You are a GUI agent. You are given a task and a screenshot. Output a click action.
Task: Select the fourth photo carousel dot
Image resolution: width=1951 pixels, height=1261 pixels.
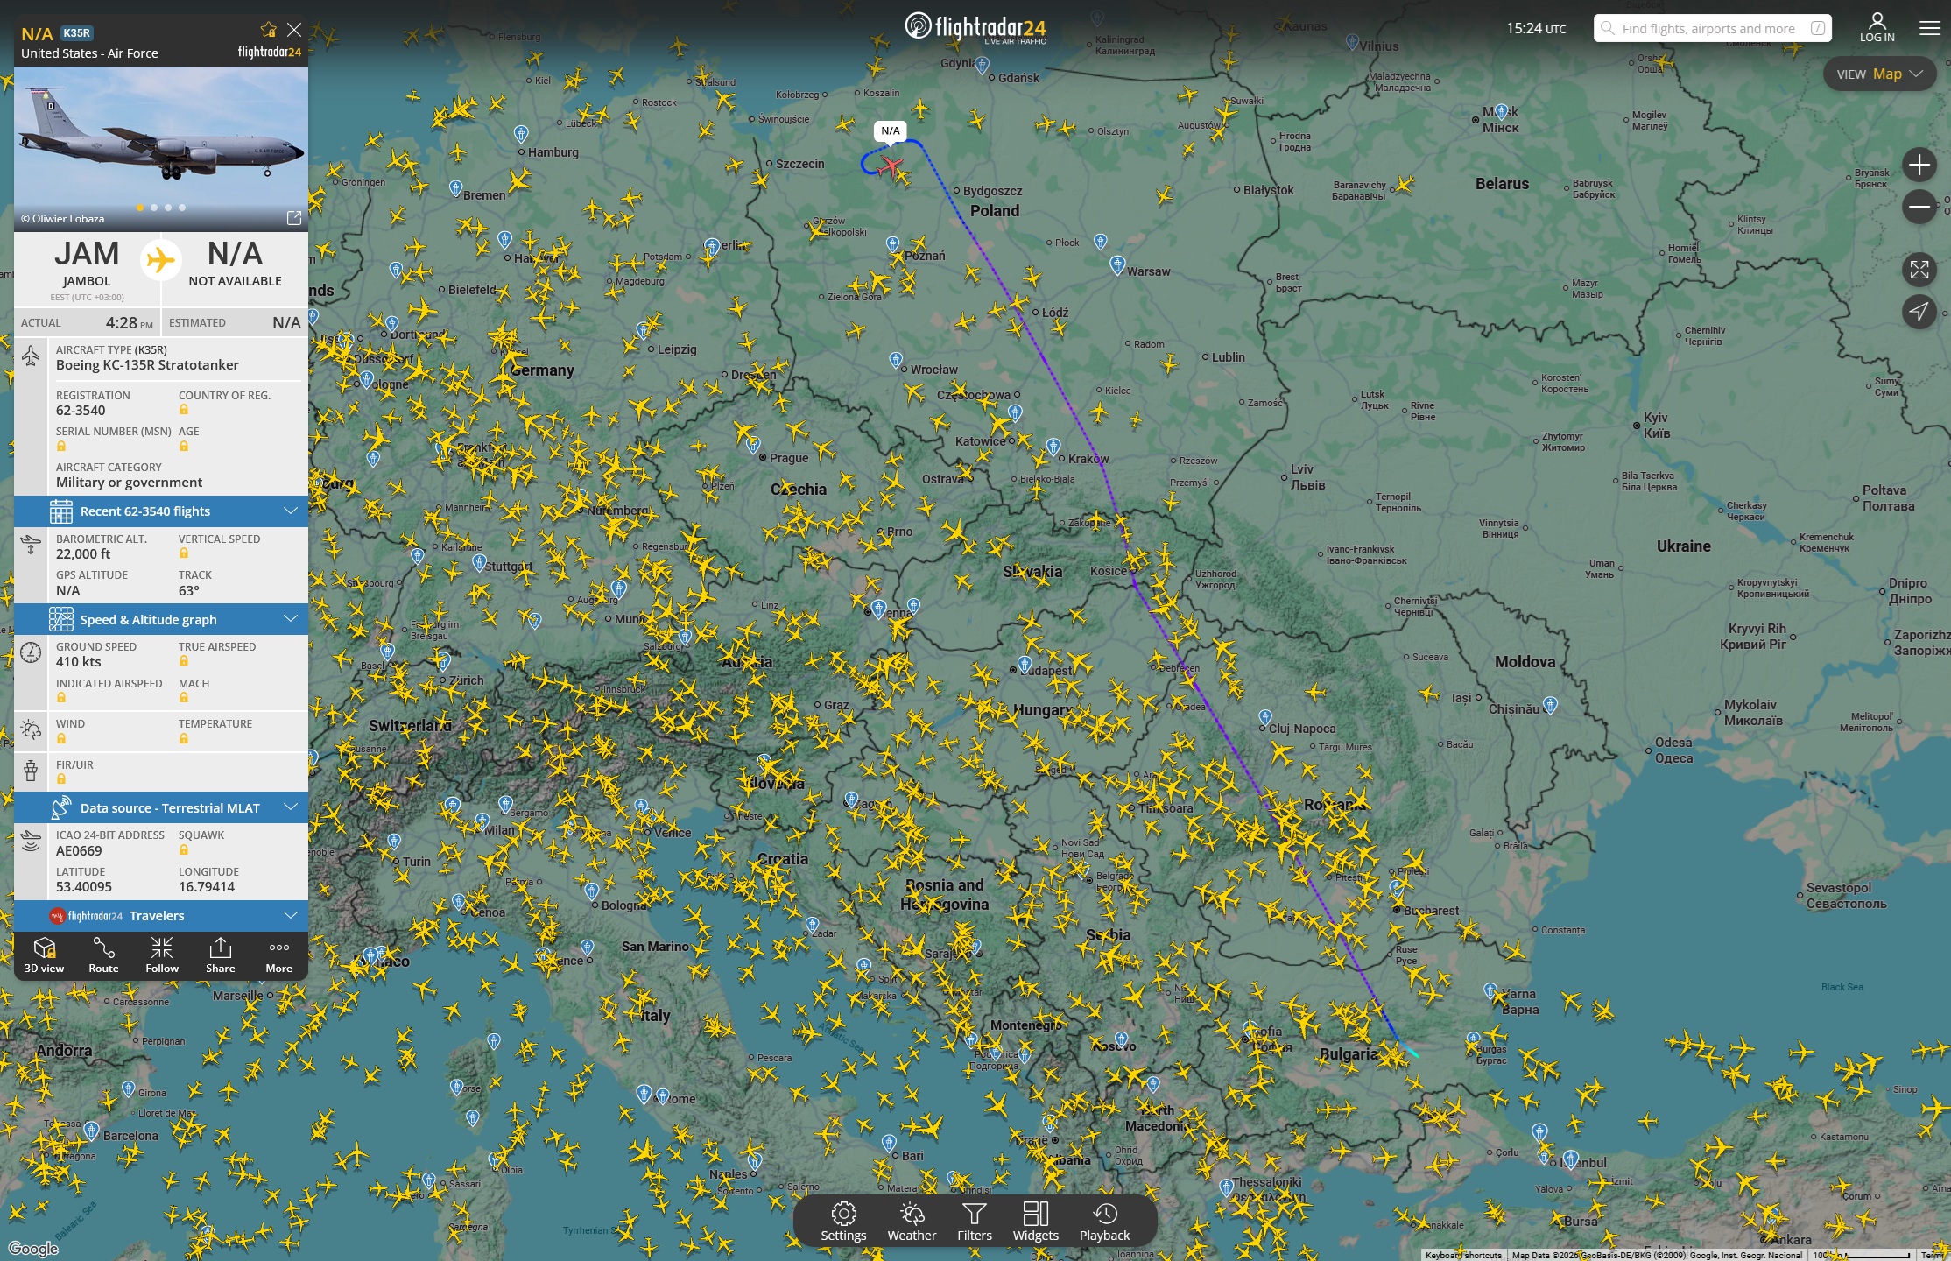[182, 208]
